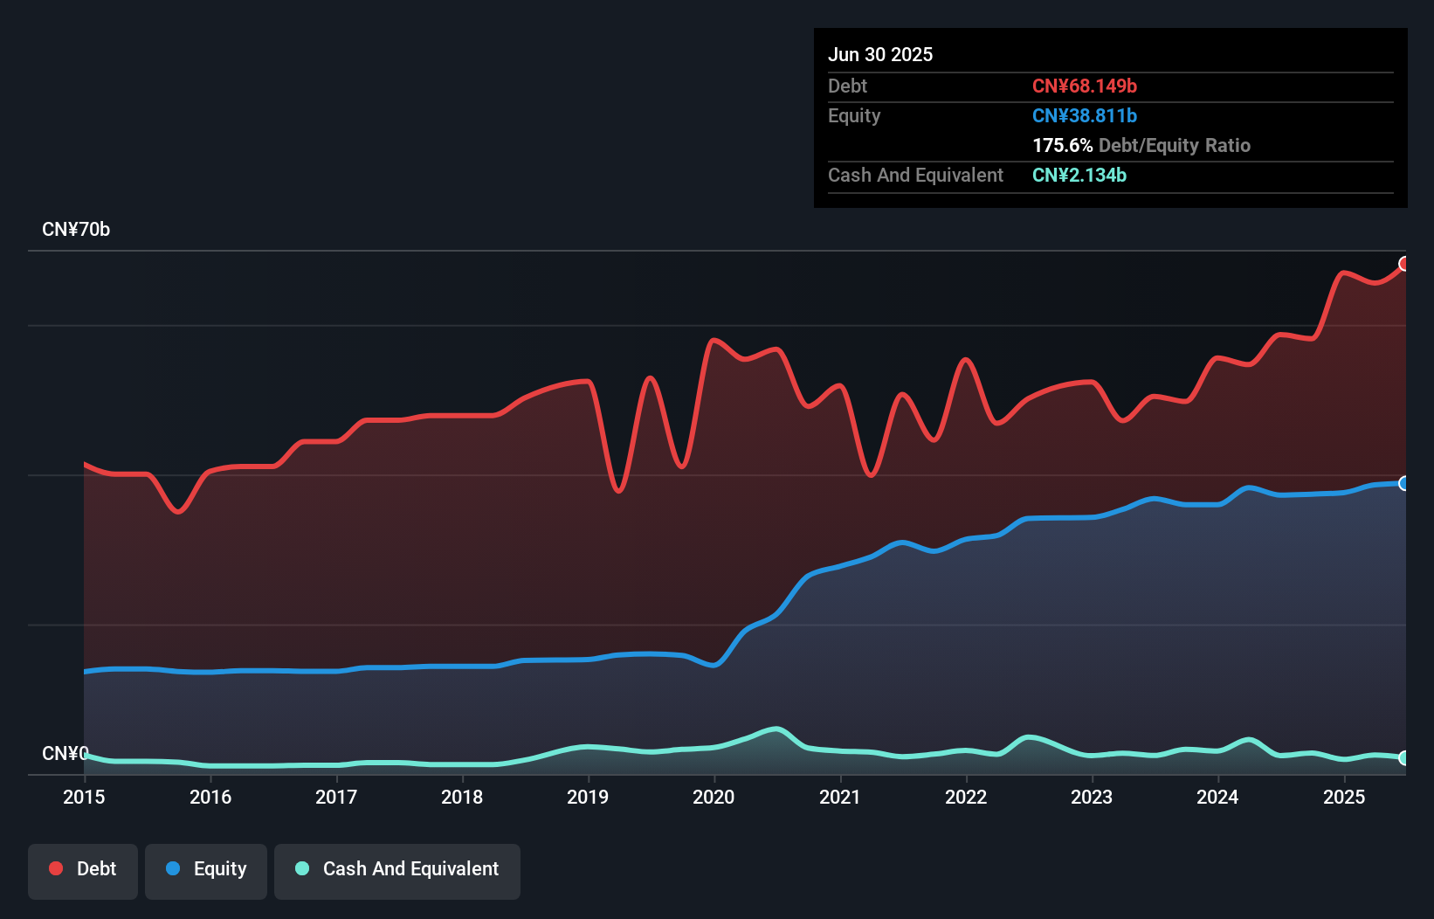The width and height of the screenshot is (1434, 919).
Task: Toggle the Debt series visibility
Action: pos(82,868)
